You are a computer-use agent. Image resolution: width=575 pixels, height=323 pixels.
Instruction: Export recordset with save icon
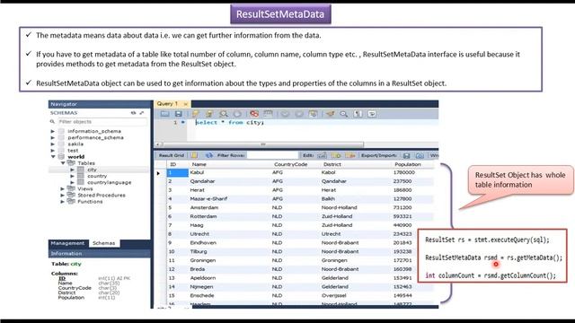406,155
